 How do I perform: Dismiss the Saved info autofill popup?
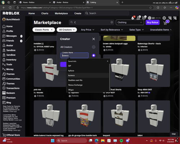(108, 61)
